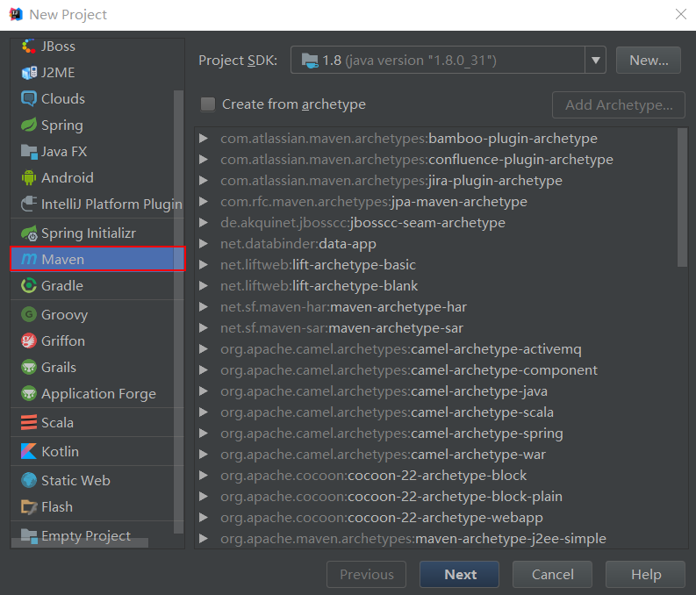The height and width of the screenshot is (595, 696).
Task: Select the Java FX folder icon
Action: point(29,151)
